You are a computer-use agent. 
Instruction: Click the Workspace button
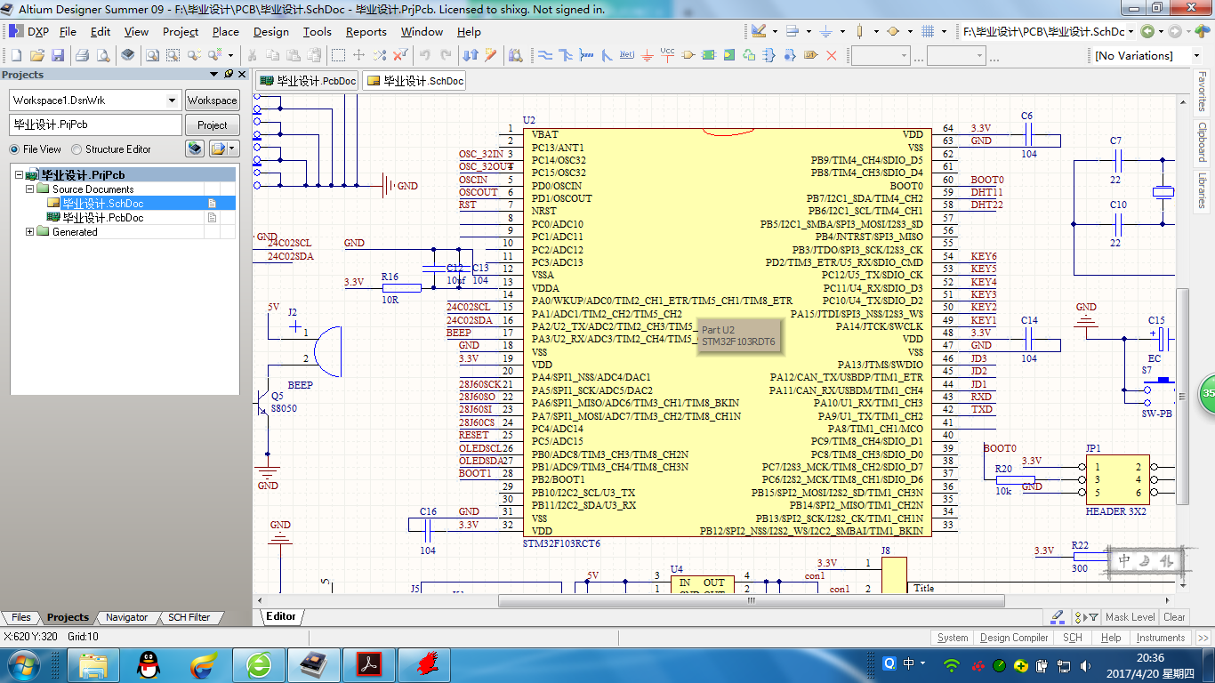(x=213, y=100)
